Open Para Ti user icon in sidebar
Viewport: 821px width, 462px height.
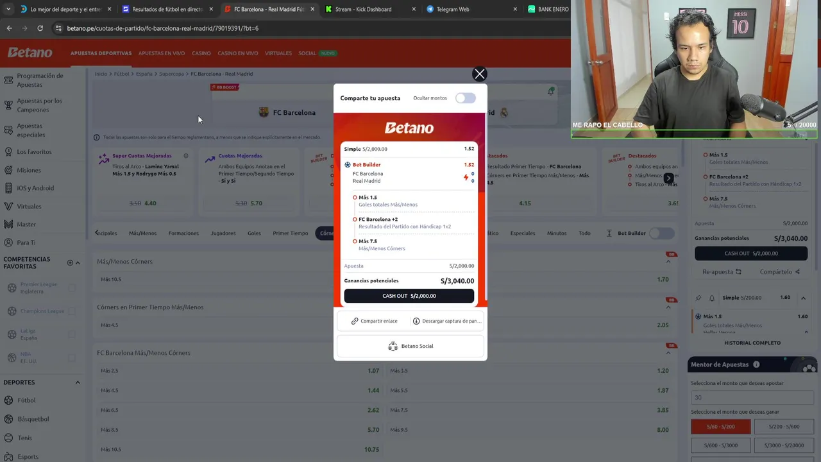pos(8,243)
